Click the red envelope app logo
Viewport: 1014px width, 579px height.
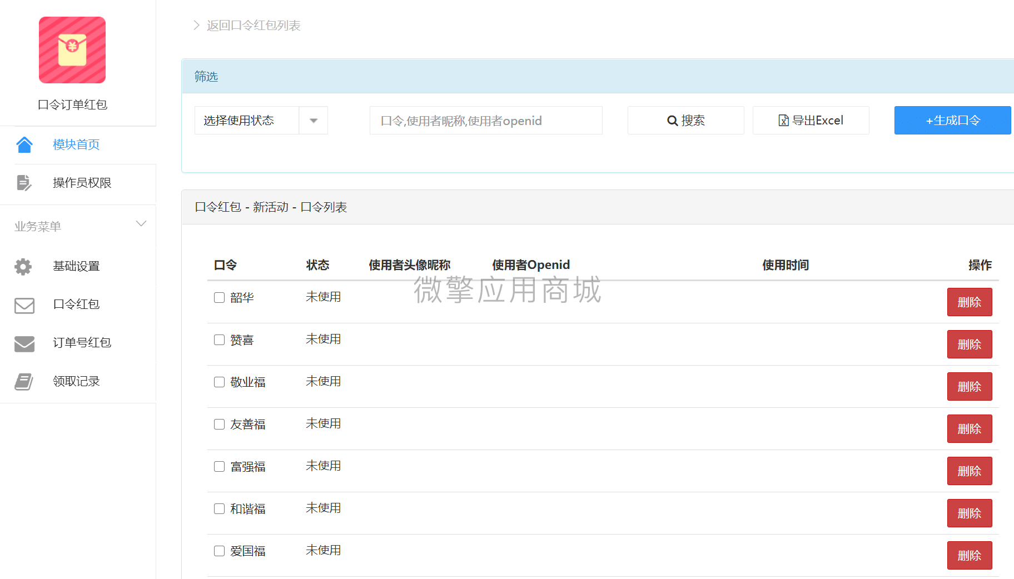coord(72,50)
